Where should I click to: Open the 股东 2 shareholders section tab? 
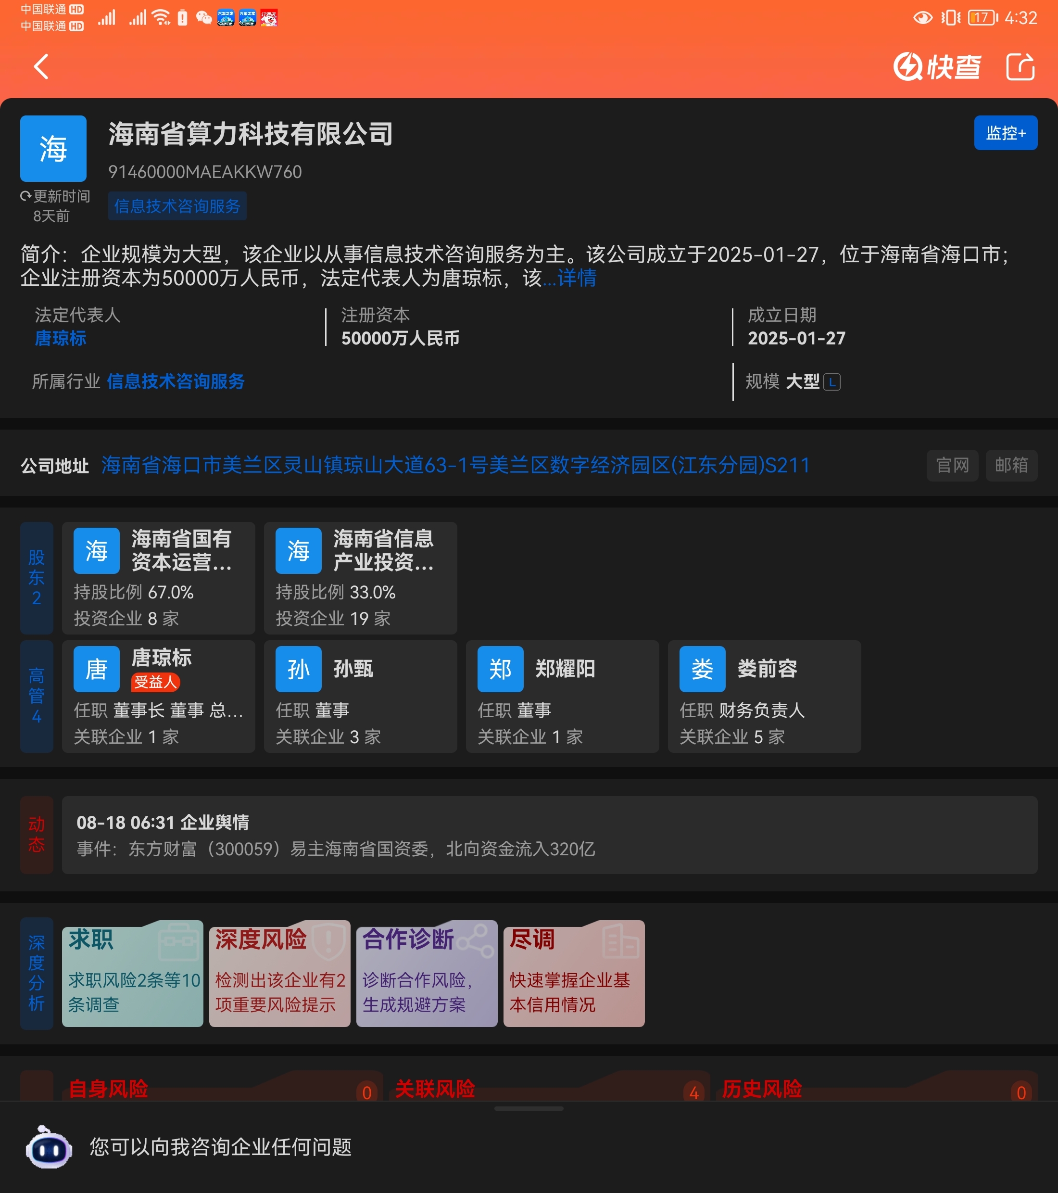(x=37, y=578)
